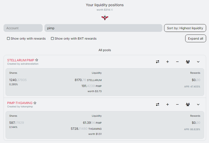Open the PIMP:THGAMING pool link
The height and width of the screenshot is (143, 209).
(20, 103)
